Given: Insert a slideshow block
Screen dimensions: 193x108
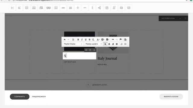Looking at the screenshot, I should [49, 8].
